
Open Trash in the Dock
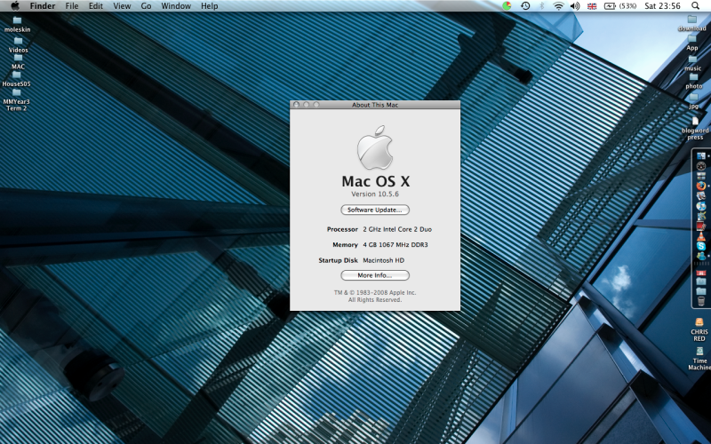point(701,301)
